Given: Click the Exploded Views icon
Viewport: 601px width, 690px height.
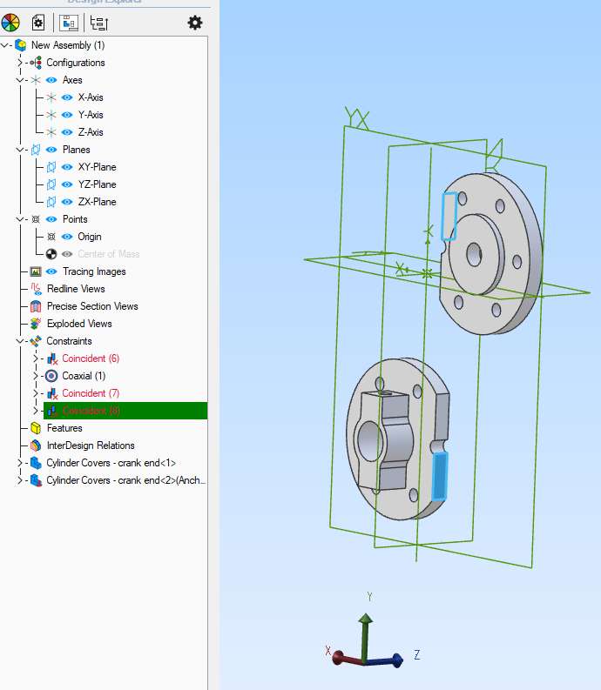Looking at the screenshot, I should pyautogui.click(x=36, y=324).
